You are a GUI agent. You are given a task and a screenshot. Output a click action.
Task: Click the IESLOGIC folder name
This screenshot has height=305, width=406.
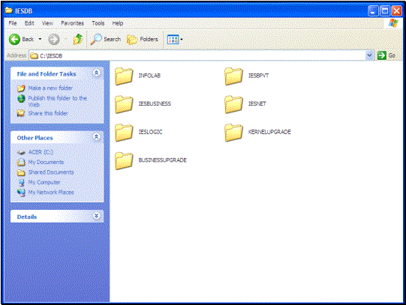tap(150, 132)
